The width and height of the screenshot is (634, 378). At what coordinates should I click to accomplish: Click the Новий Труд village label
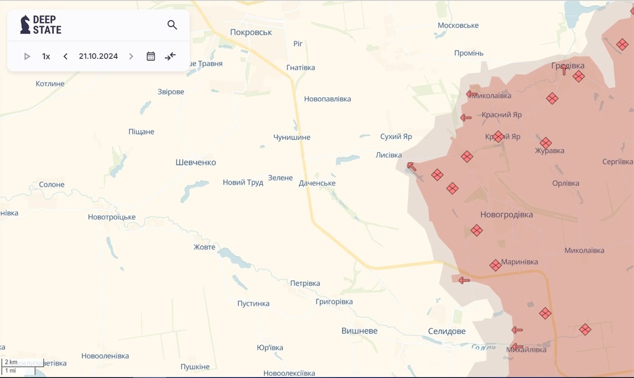[243, 183]
